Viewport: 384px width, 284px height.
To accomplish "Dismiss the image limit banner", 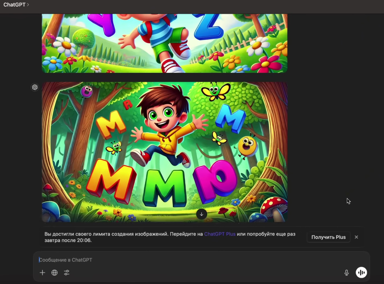I will point(356,237).
